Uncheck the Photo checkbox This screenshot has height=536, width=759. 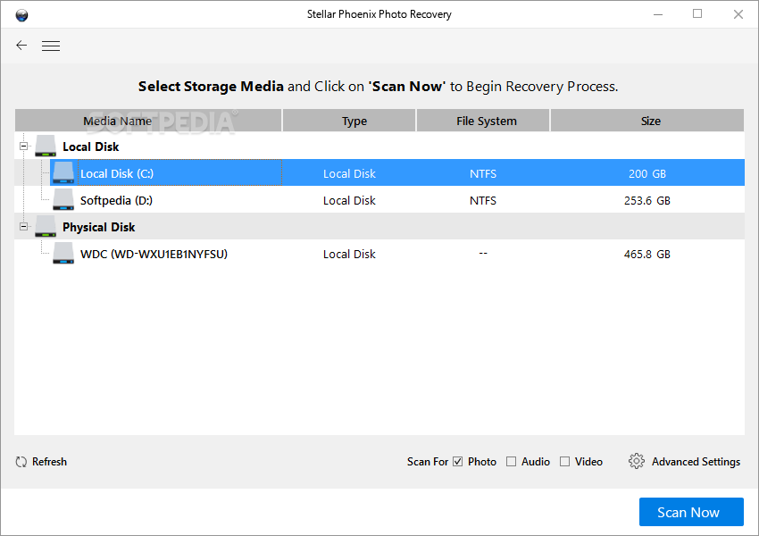click(x=457, y=462)
